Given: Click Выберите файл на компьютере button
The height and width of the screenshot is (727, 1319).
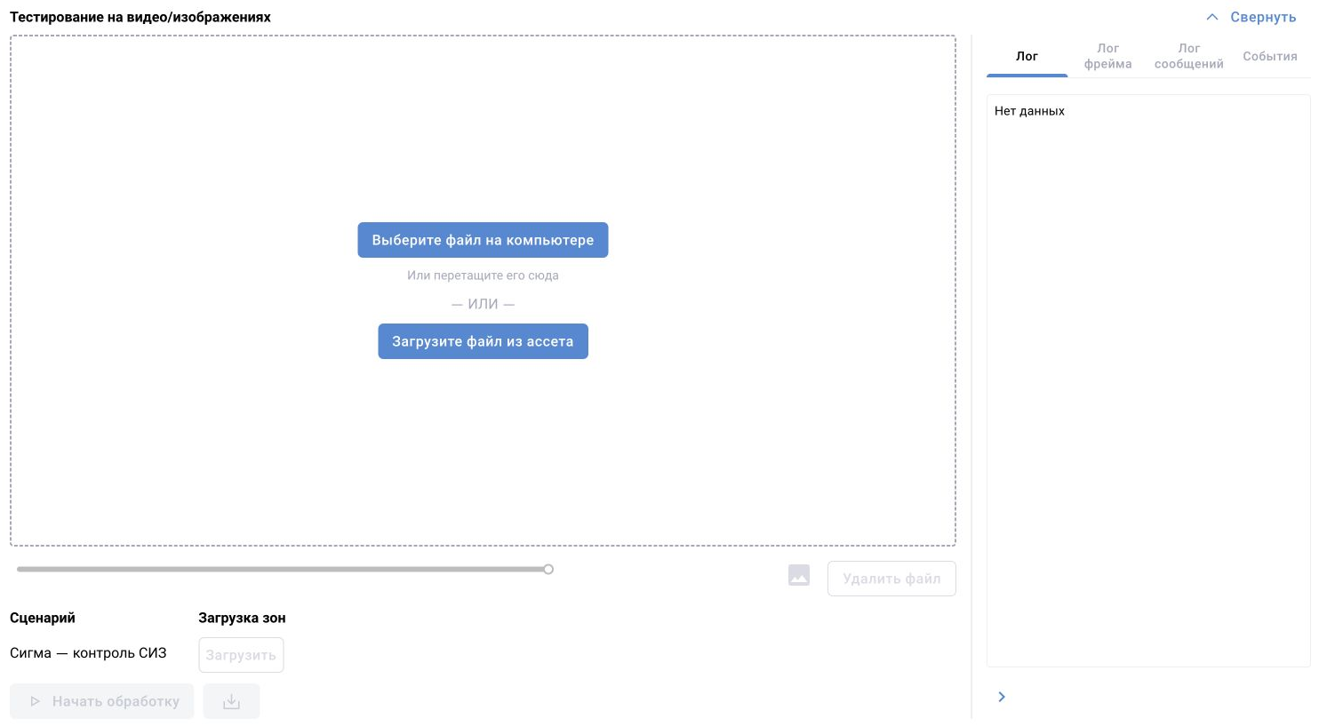Looking at the screenshot, I should point(483,240).
